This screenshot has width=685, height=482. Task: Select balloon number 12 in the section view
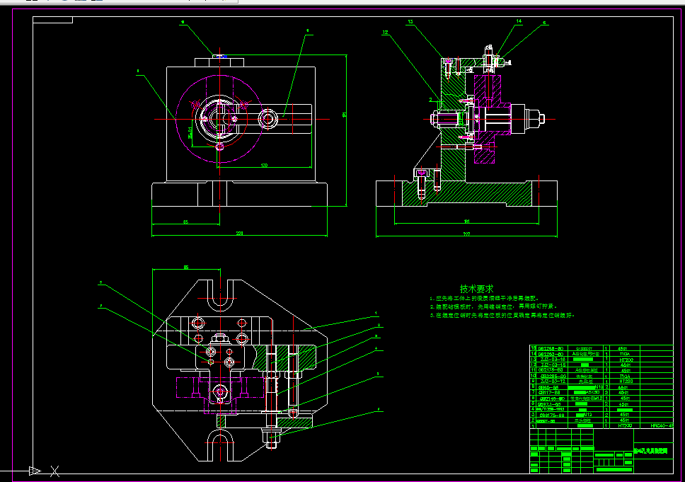coord(385,33)
